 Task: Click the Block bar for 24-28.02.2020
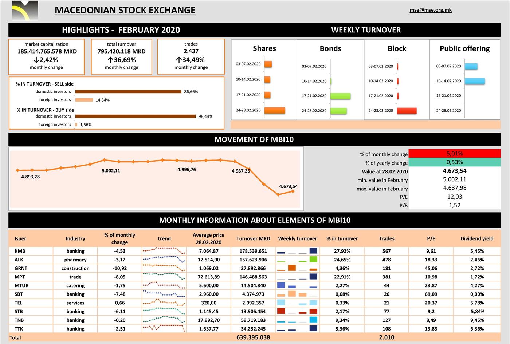coord(407,111)
